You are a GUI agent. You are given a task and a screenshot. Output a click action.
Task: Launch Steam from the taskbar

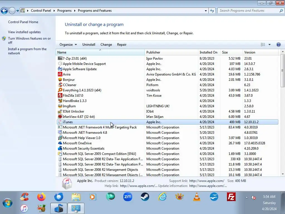(145, 197)
